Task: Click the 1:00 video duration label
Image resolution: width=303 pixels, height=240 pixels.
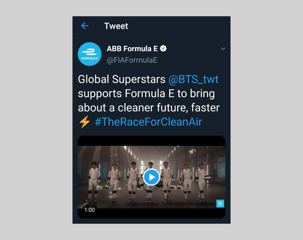Action: point(89,210)
